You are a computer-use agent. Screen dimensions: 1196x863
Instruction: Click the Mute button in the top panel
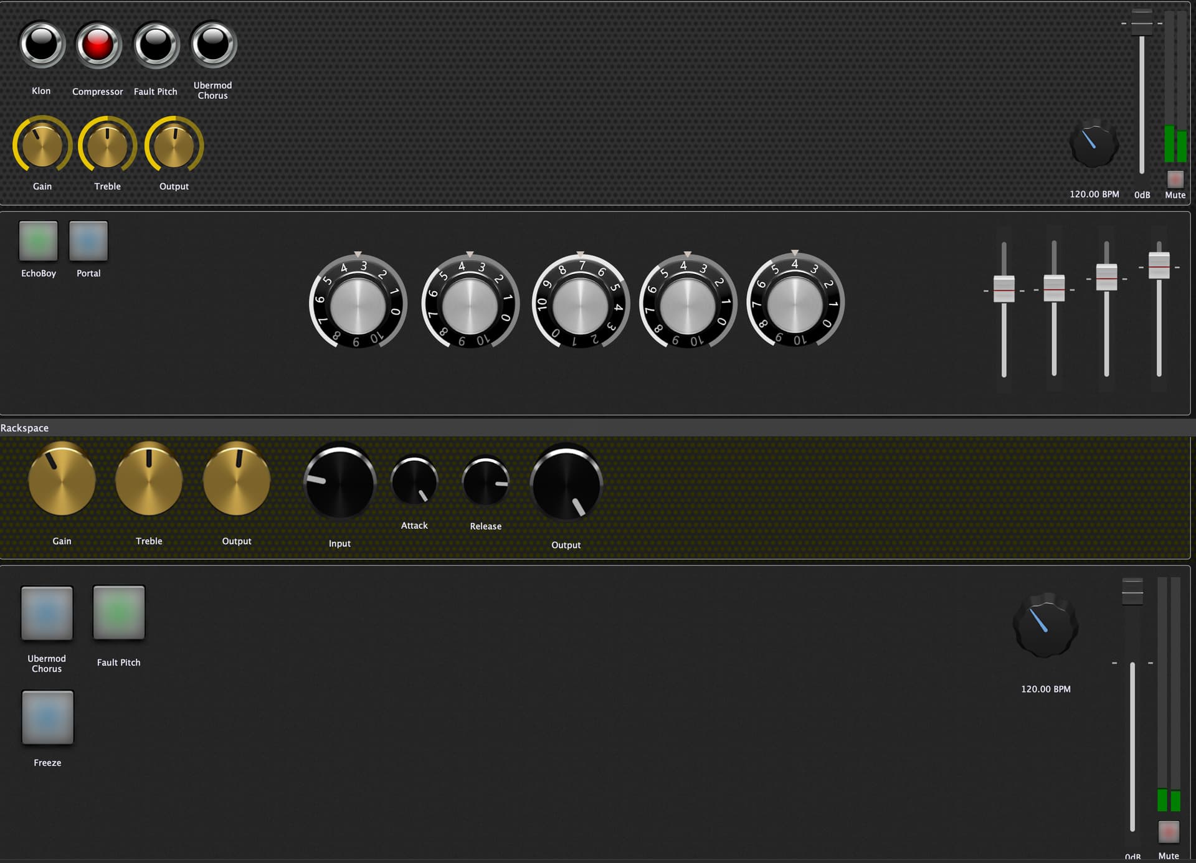point(1175,179)
